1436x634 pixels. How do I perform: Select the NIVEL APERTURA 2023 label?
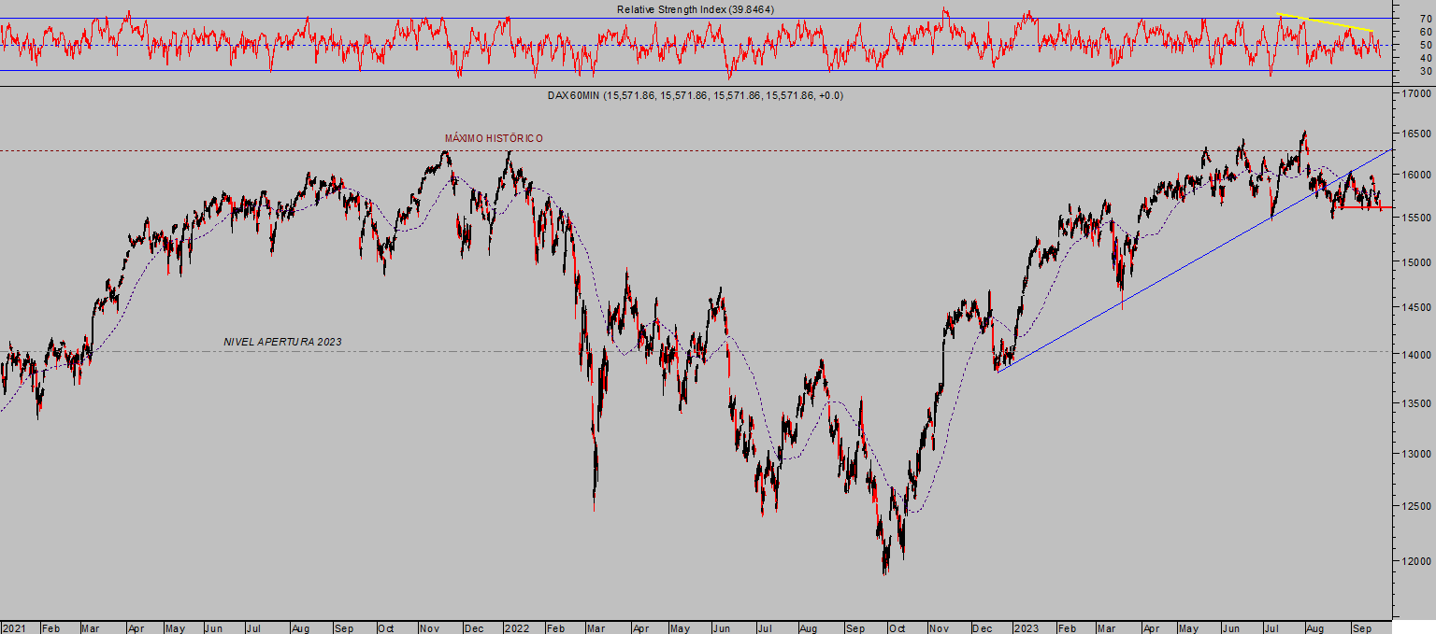(x=282, y=342)
